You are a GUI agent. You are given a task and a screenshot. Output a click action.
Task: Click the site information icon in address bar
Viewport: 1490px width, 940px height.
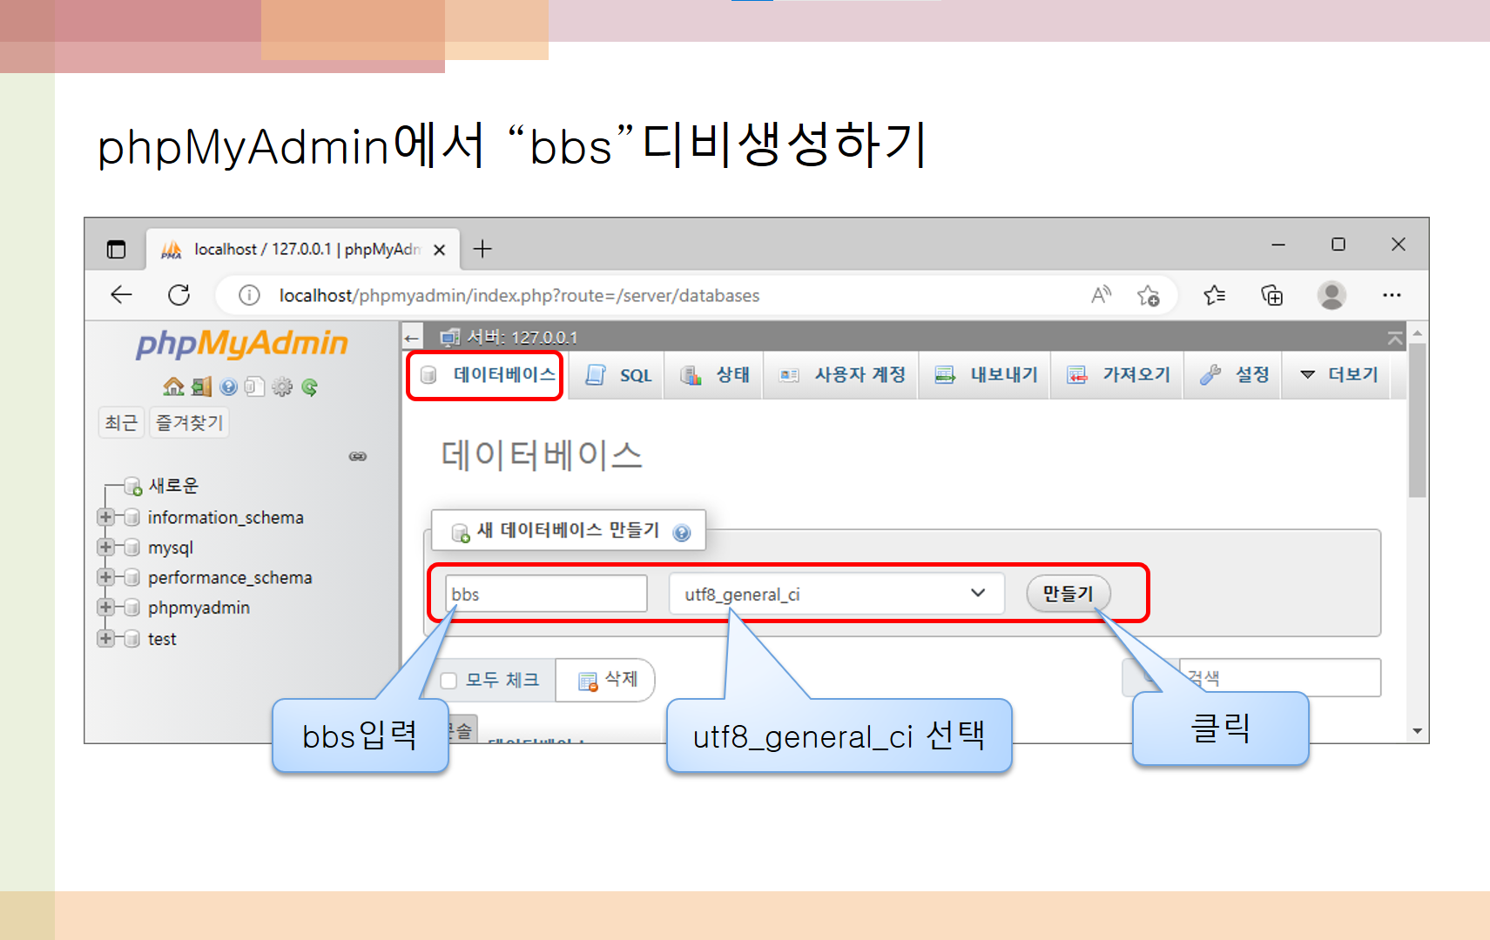click(249, 296)
